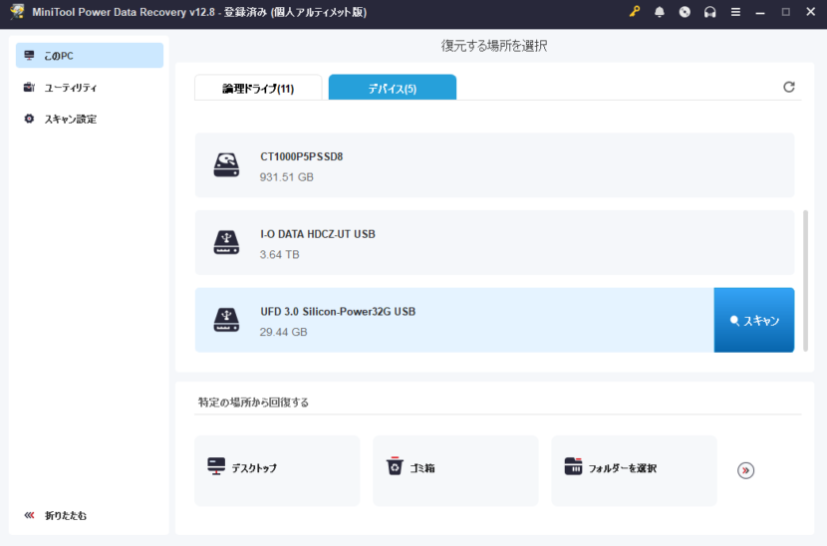Click the gold key registration icon
This screenshot has height=546, width=827.
coord(634,12)
